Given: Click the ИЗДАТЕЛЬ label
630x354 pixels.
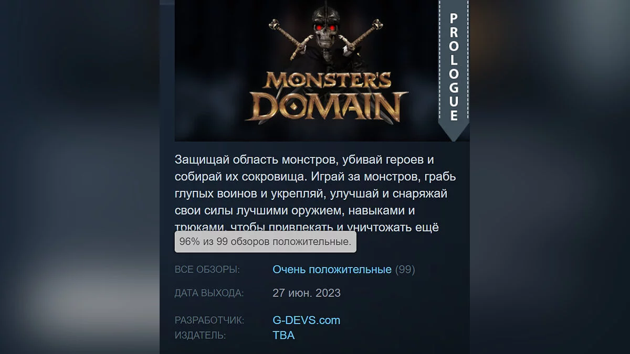Looking at the screenshot, I should 200,336.
